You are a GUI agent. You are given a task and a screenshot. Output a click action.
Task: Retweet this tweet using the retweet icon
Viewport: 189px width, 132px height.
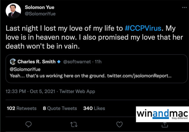click(74, 124)
